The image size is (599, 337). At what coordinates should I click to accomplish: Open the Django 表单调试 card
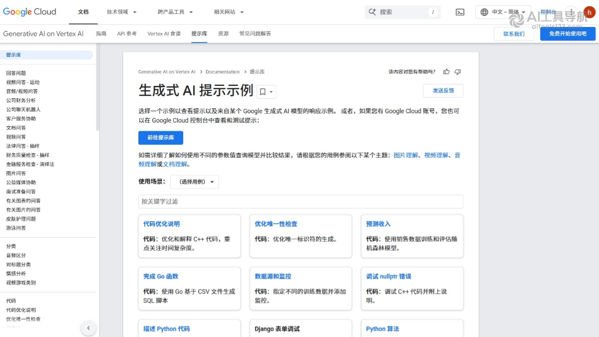tap(300, 328)
